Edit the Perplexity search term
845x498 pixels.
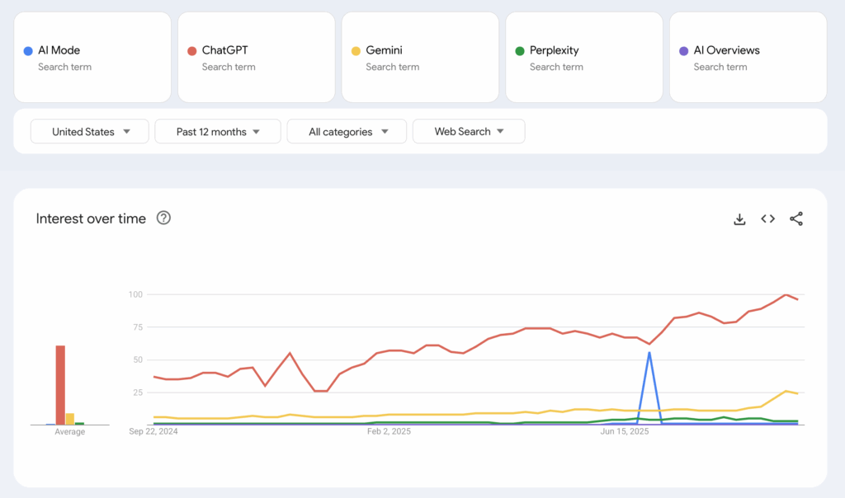[583, 57]
